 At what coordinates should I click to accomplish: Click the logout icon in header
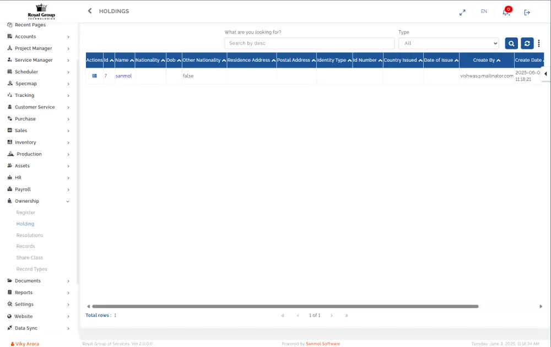[x=527, y=12]
